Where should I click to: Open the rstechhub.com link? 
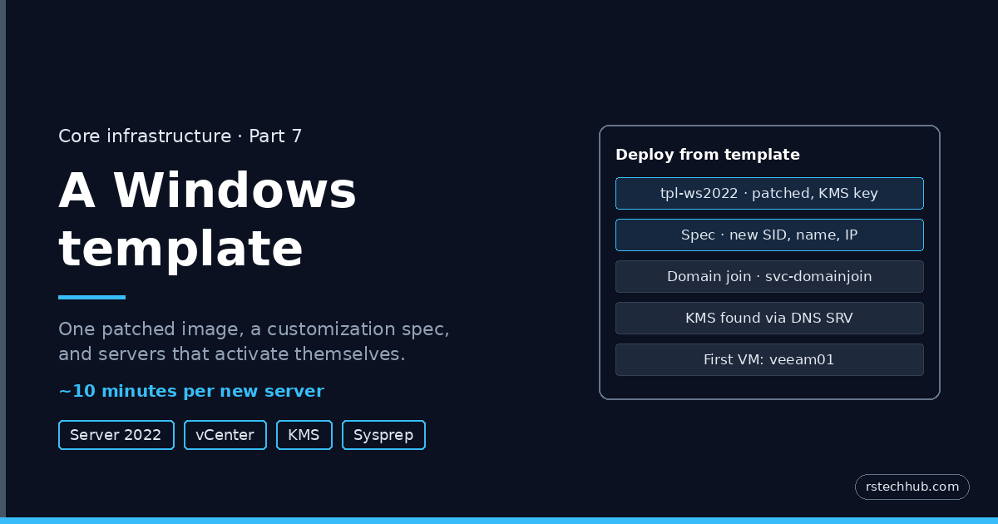[x=912, y=487]
